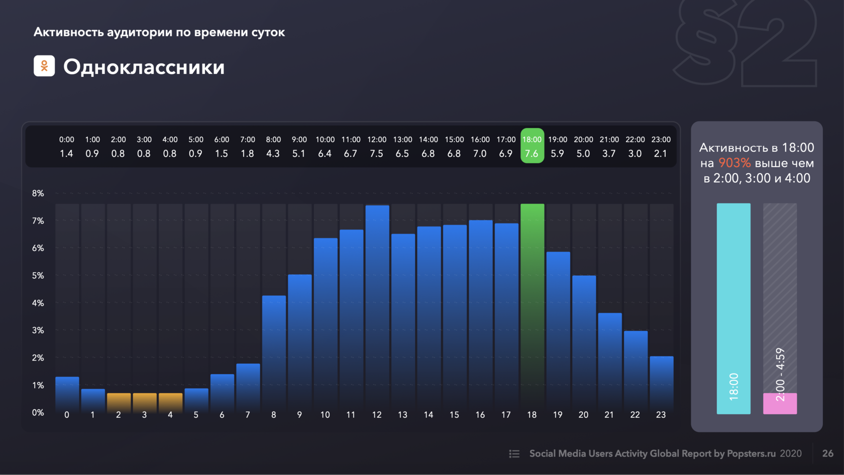Select the 0:00 header value 1.4
Screen dimensions: 844x475
66,154
